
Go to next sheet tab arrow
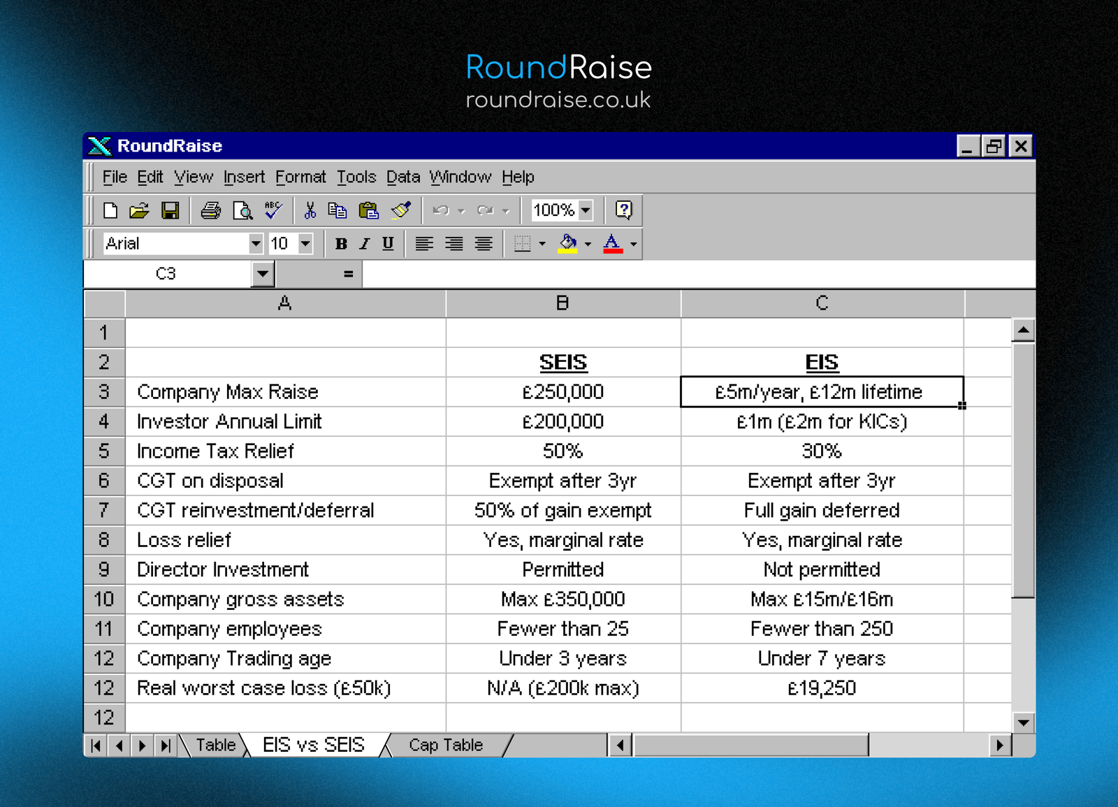143,746
